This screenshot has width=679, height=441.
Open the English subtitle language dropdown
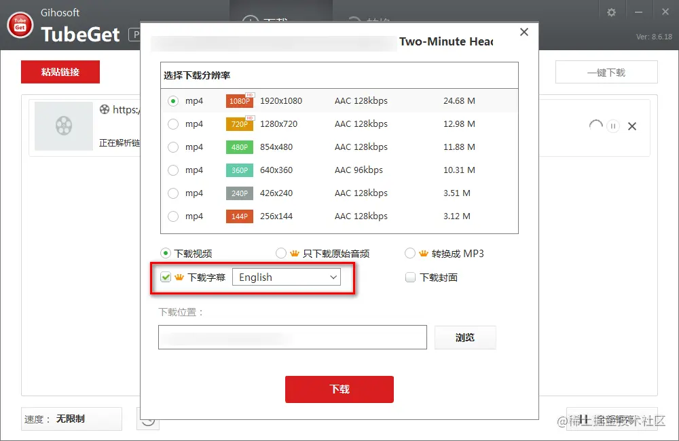[287, 277]
